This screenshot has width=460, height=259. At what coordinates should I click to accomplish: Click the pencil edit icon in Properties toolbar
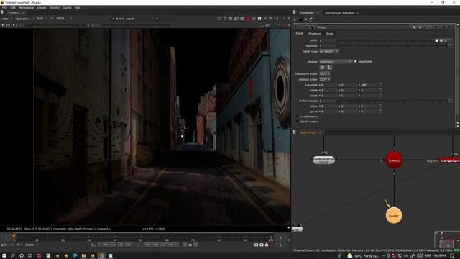(x=311, y=19)
